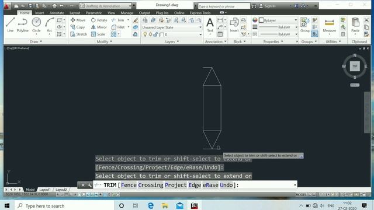Toggle the layer on/off lightbulb

click(145, 34)
